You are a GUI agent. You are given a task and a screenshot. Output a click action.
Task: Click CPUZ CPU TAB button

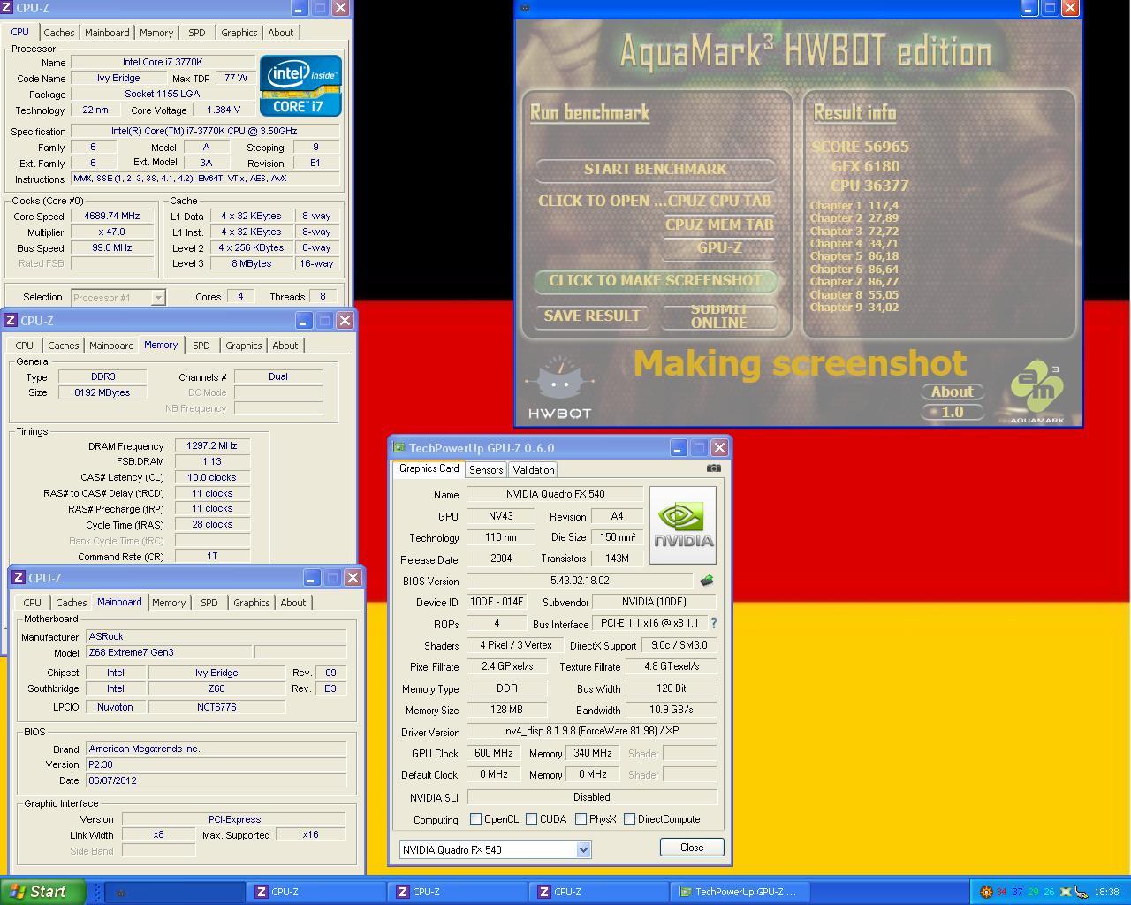point(719,201)
